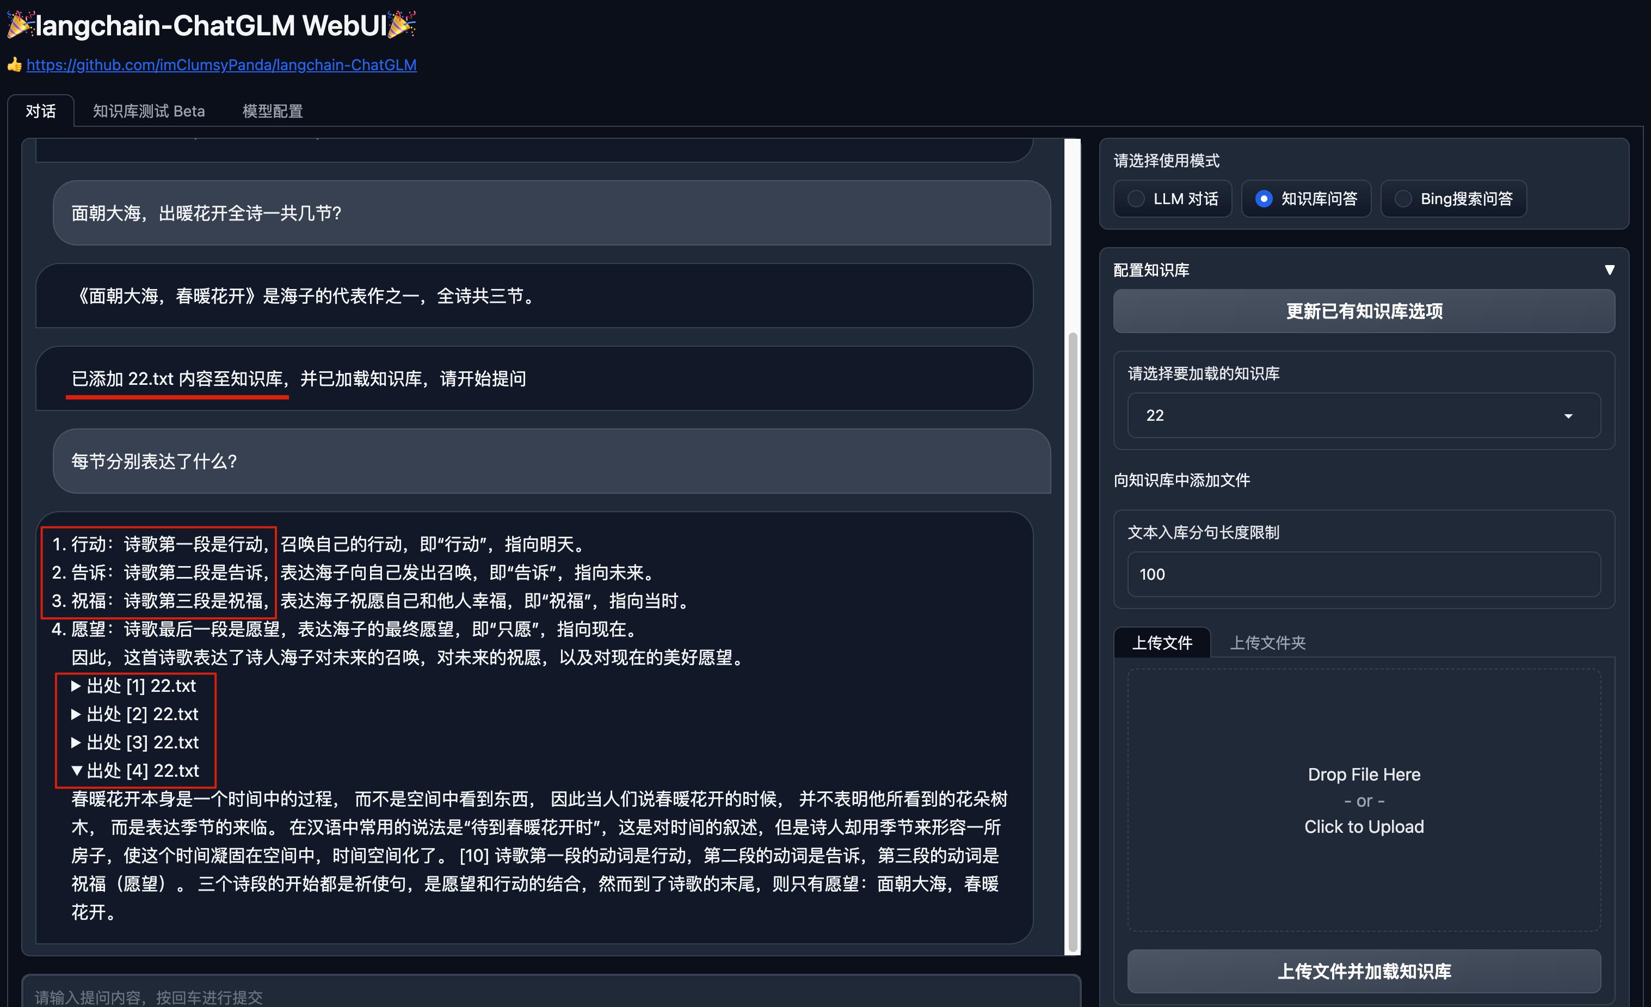Image resolution: width=1651 pixels, height=1007 pixels.
Task: Expand 出处 [1] 22.txt source reference
Action: pyautogui.click(x=134, y=685)
